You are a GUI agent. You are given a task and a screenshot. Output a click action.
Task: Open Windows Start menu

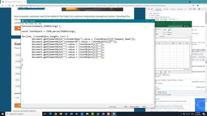[3, 114]
